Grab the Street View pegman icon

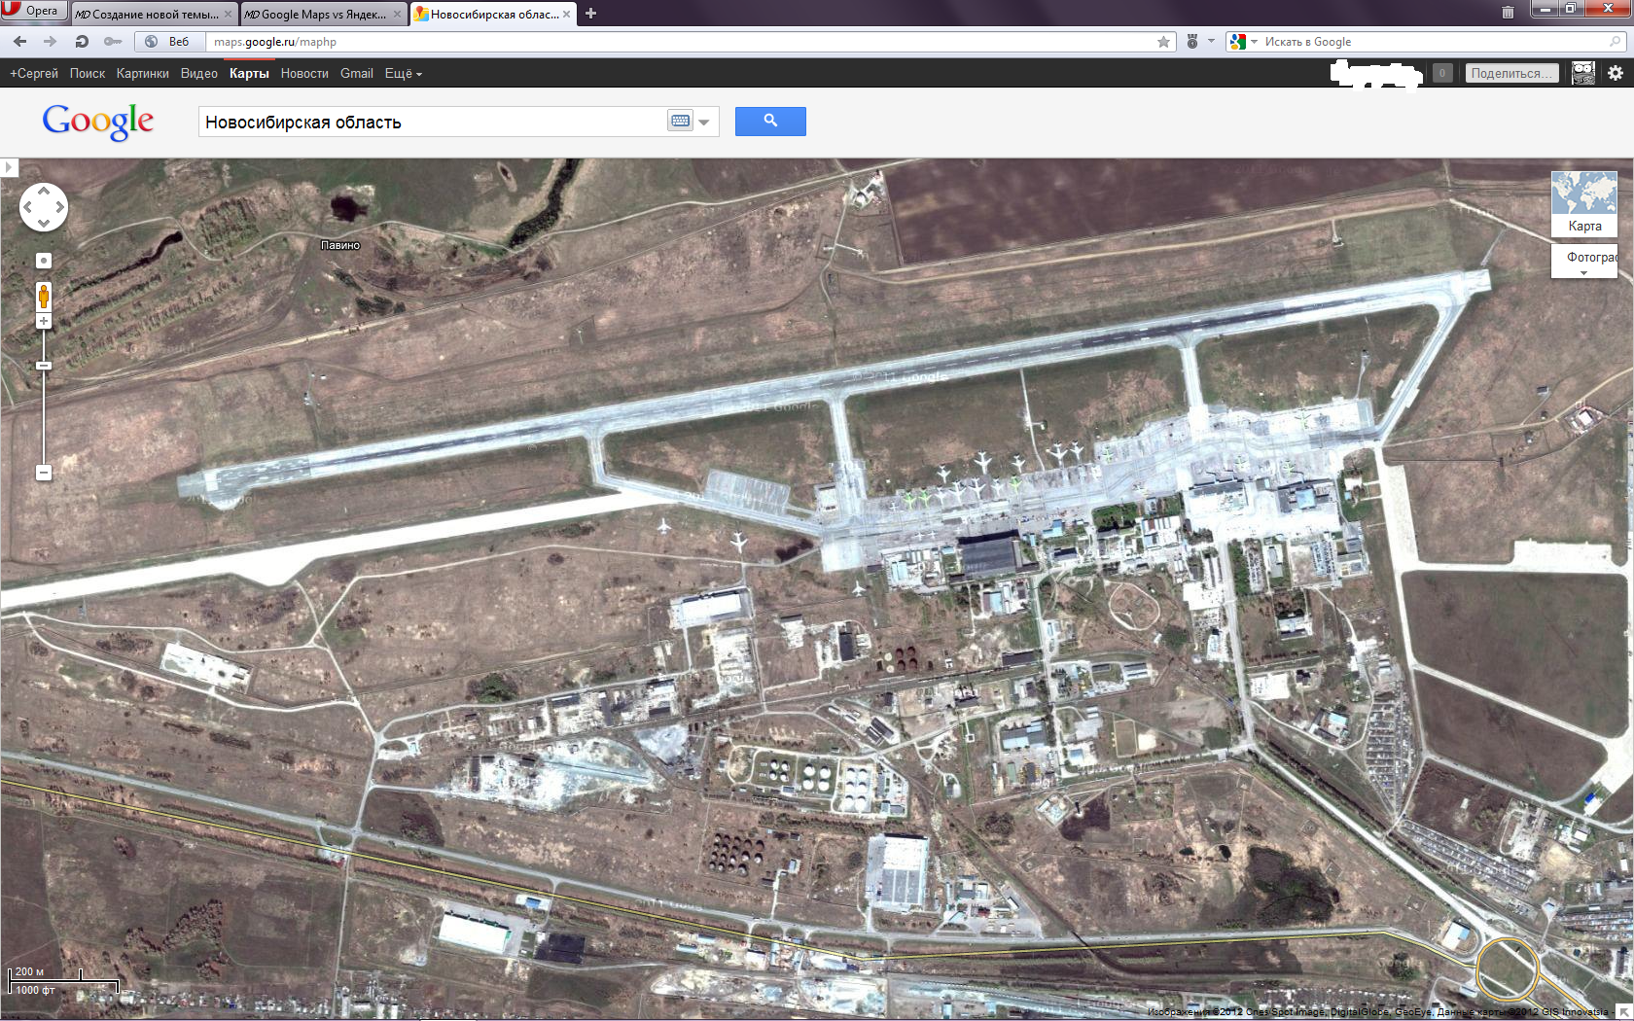coord(44,296)
